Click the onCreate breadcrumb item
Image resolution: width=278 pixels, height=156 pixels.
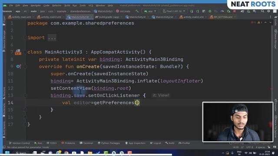tap(123, 11)
